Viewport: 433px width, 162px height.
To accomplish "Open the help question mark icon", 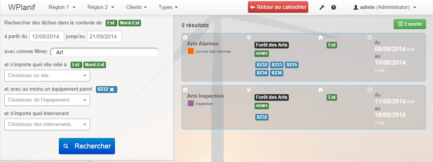I will (x=334, y=7).
